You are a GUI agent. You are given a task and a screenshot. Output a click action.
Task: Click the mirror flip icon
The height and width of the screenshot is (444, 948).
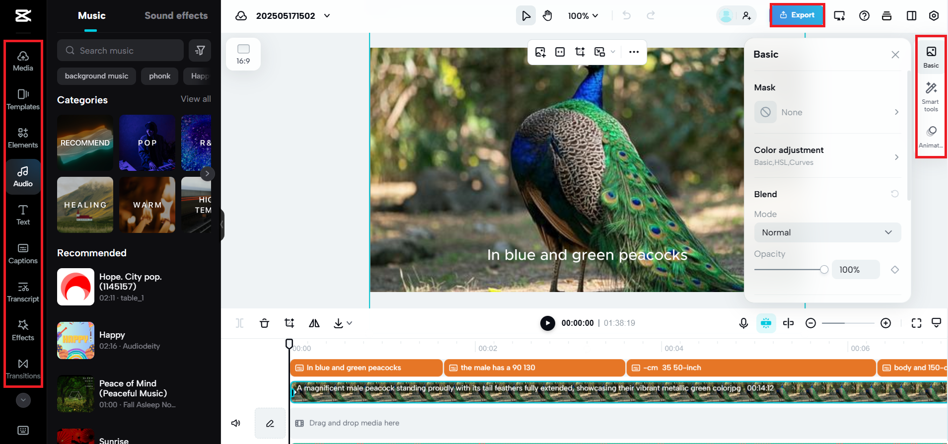click(x=314, y=323)
